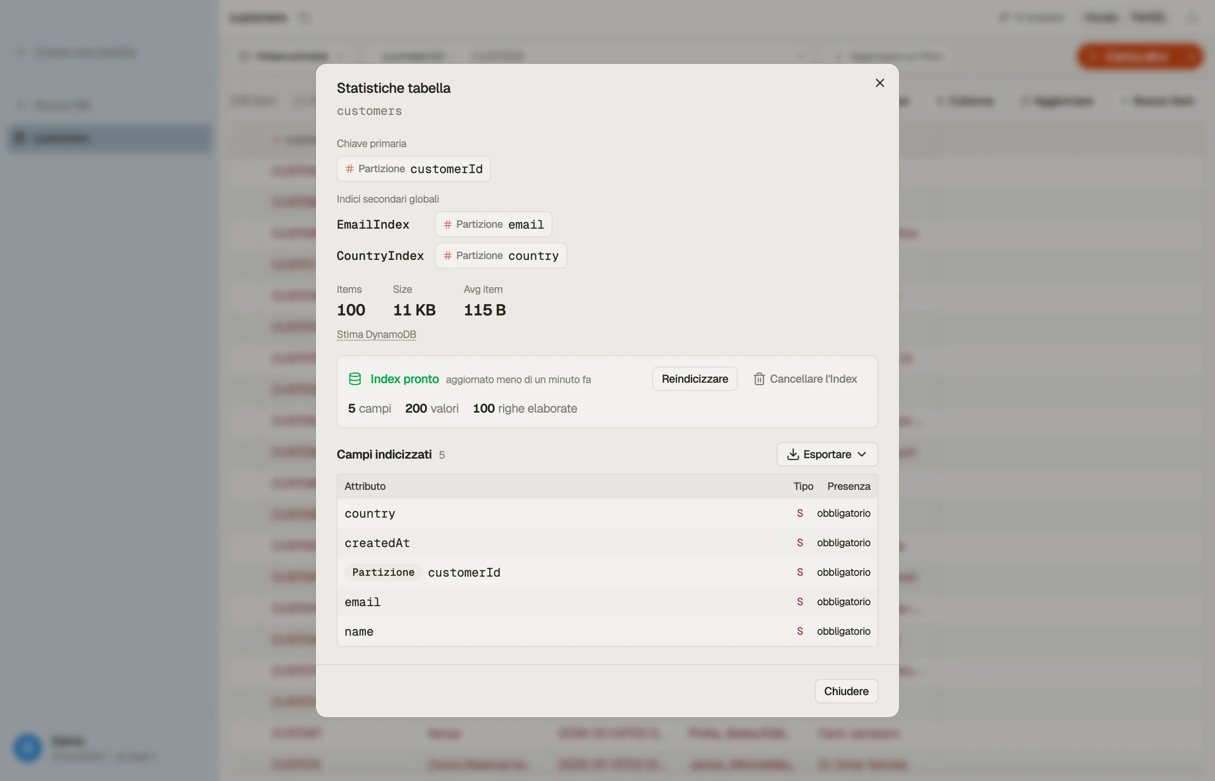
Task: Click the Chiudere button
Action: 846,691
